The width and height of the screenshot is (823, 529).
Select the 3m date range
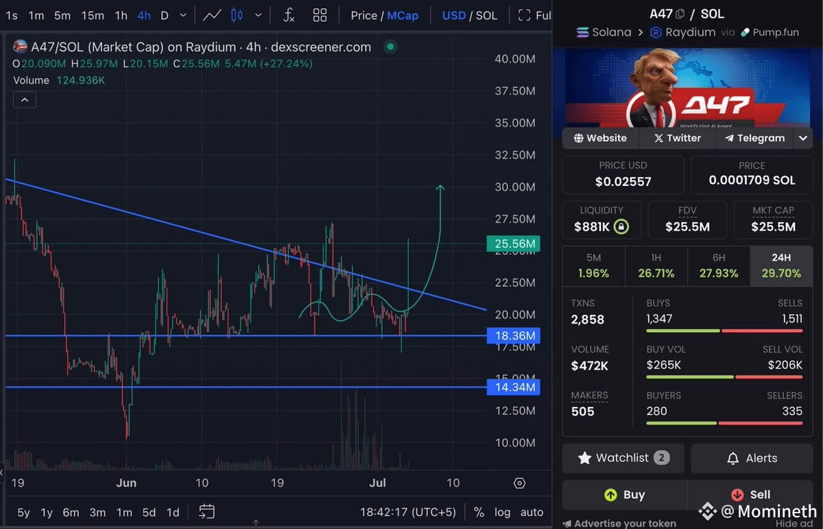click(x=97, y=512)
